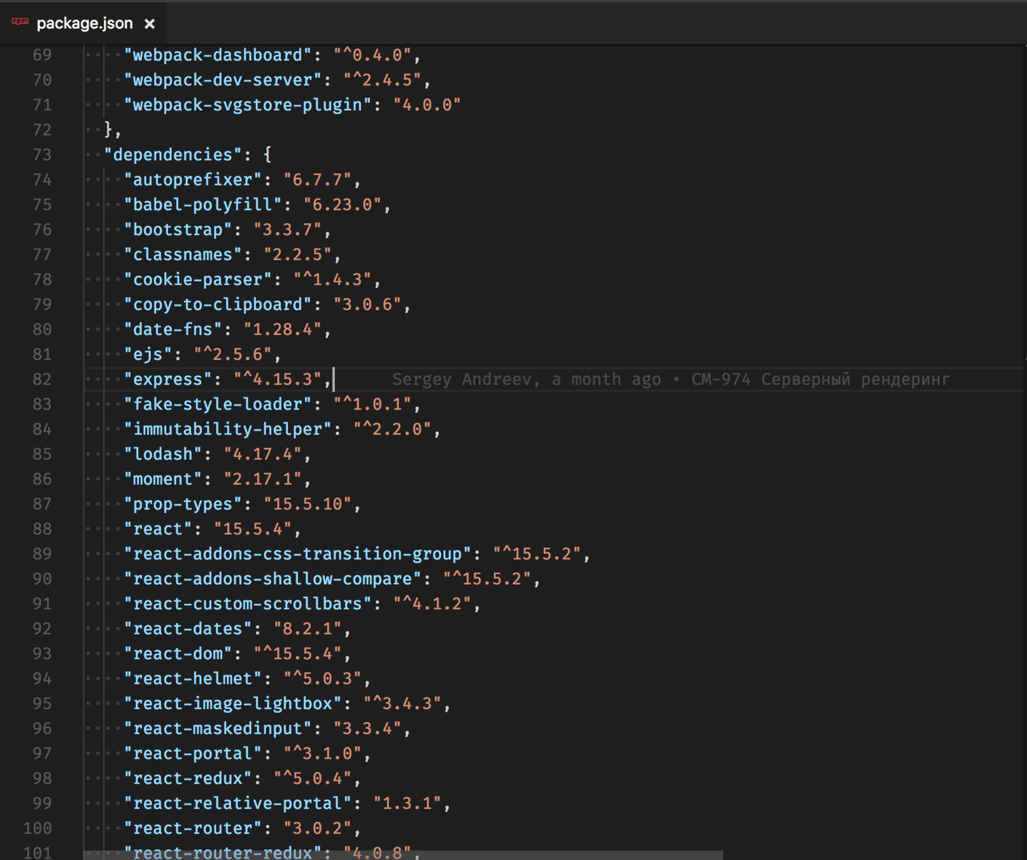
Task: Click the version value "4.0.0"
Action: (427, 105)
